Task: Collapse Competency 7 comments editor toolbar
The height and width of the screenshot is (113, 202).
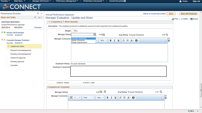Action: click(x=165, y=41)
